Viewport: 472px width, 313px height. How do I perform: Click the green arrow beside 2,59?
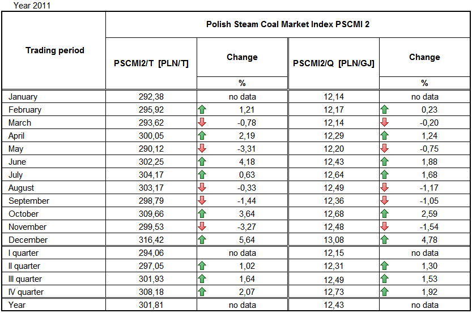point(384,214)
